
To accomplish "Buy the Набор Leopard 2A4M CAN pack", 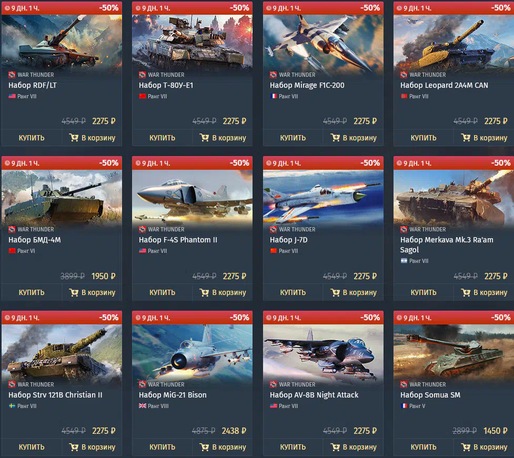I will [x=424, y=138].
